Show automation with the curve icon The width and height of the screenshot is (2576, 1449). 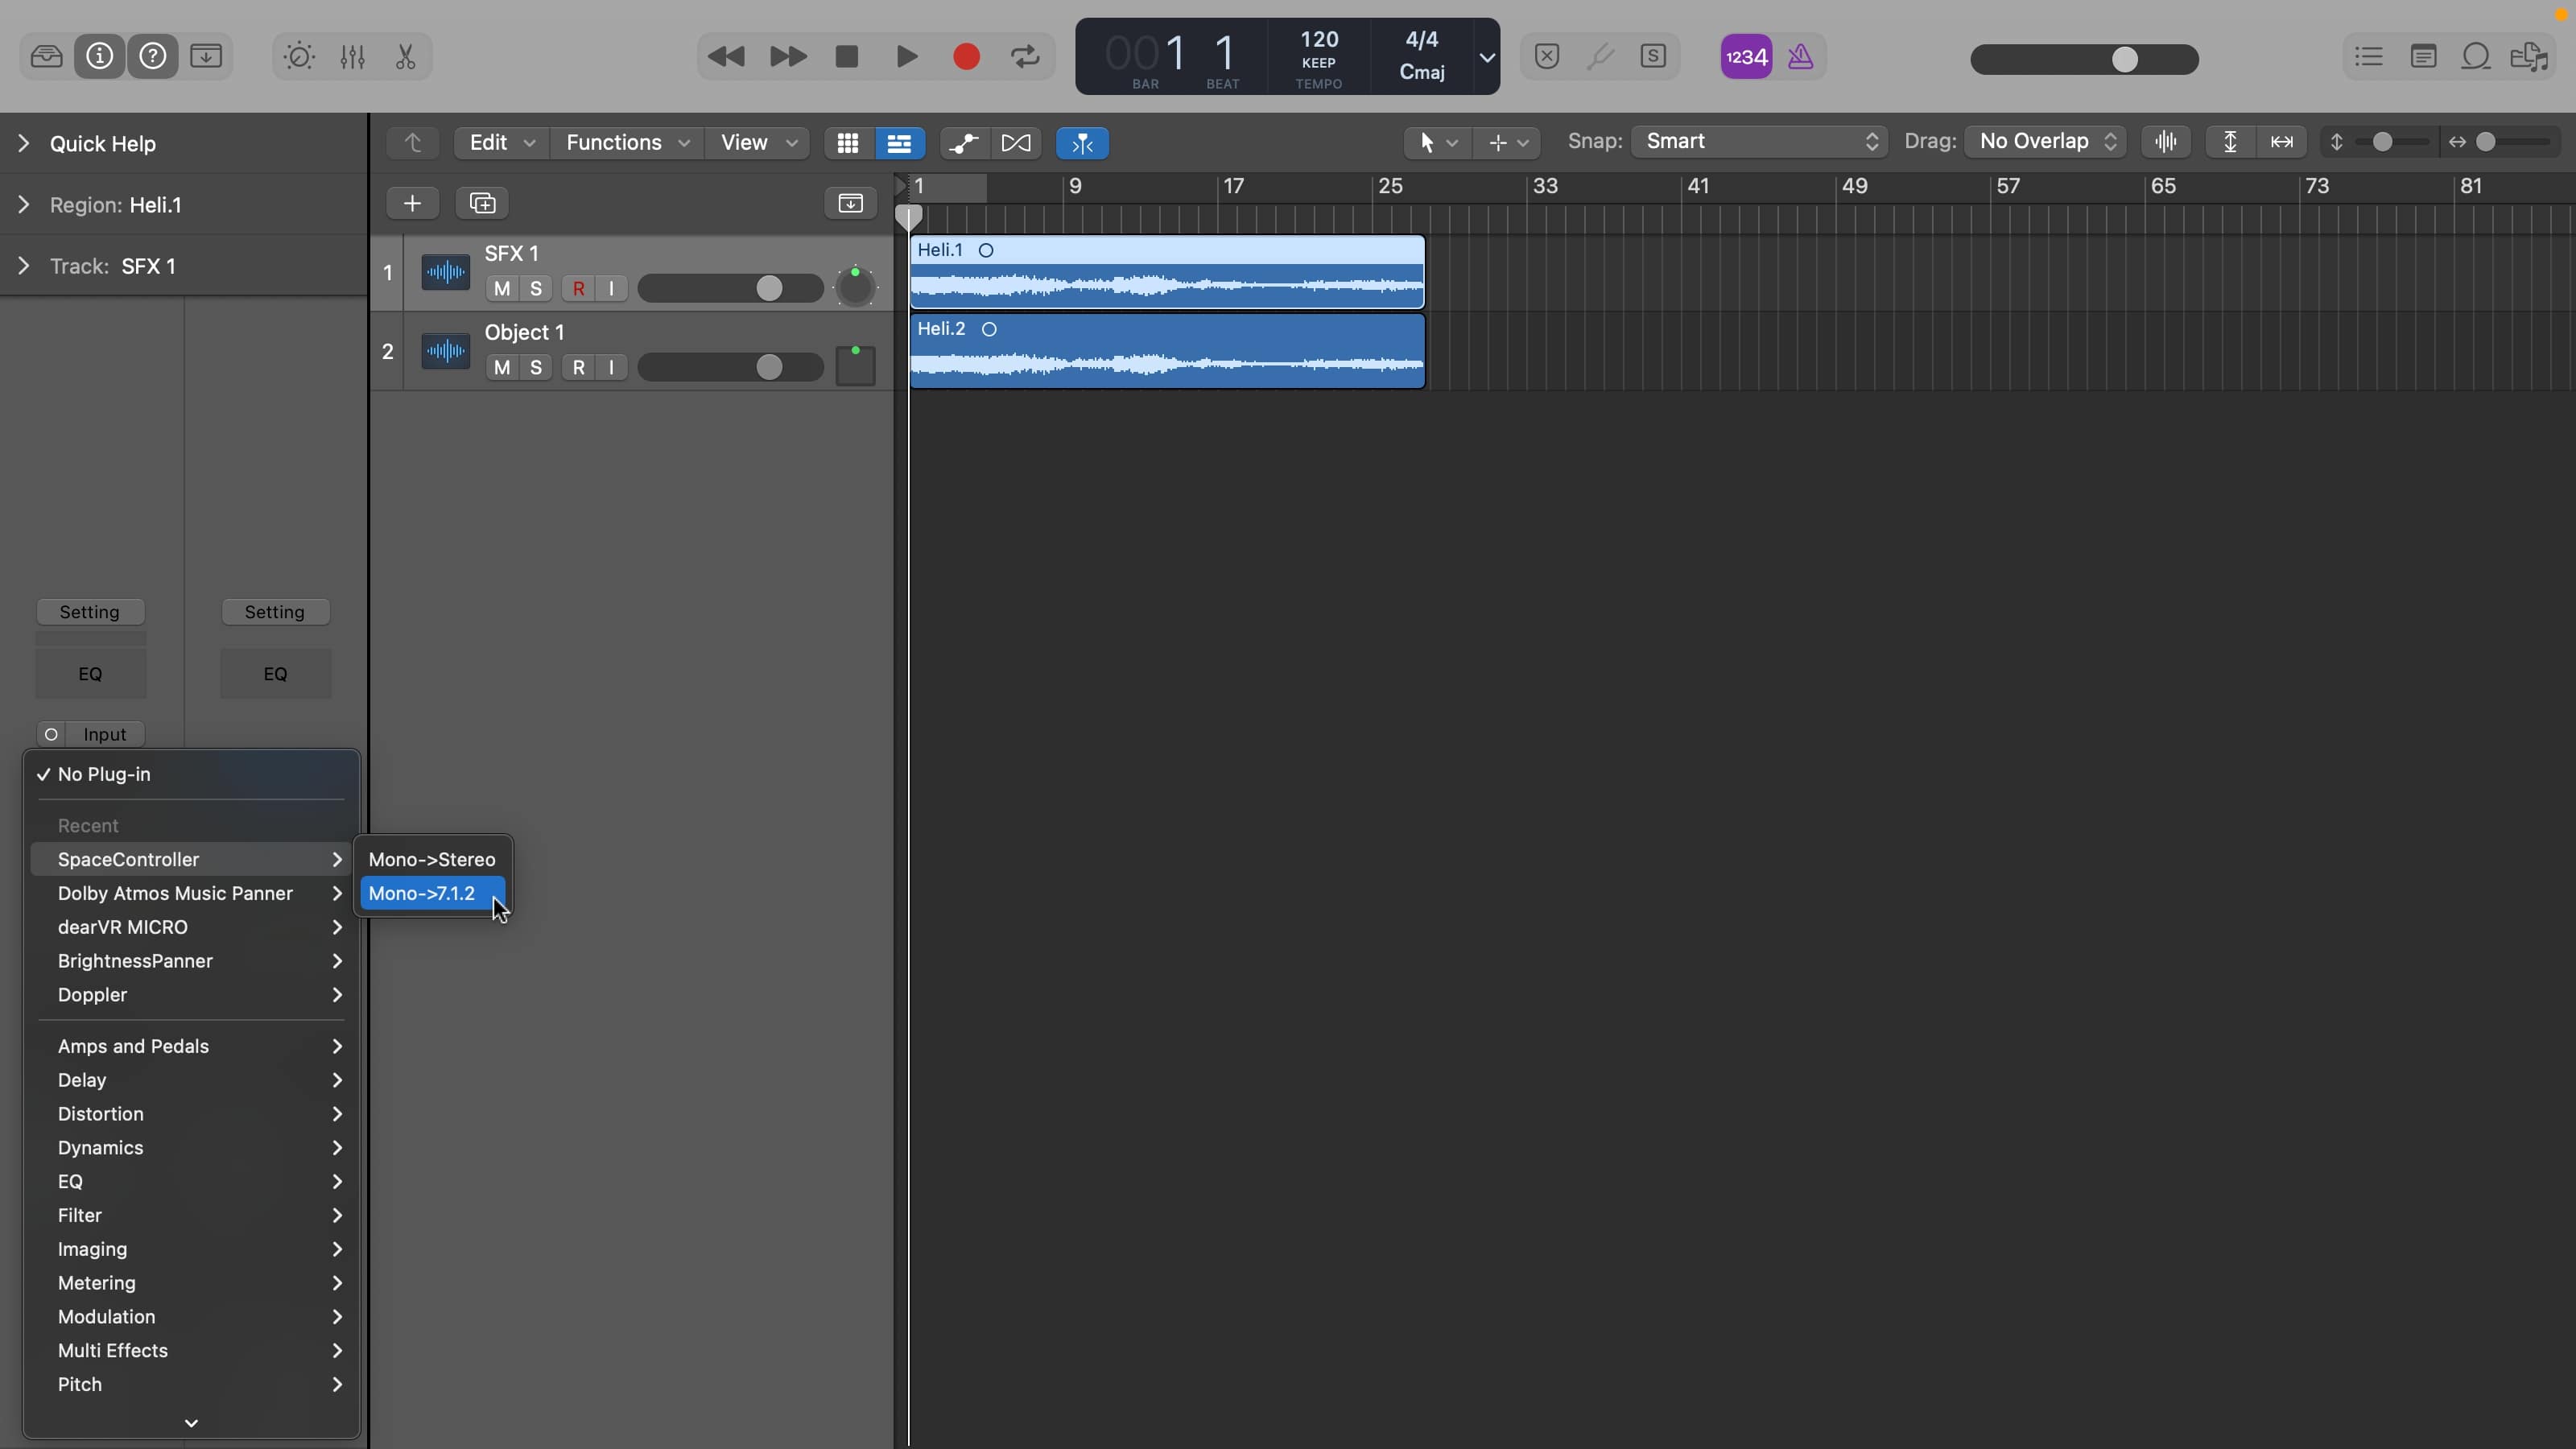coord(963,143)
